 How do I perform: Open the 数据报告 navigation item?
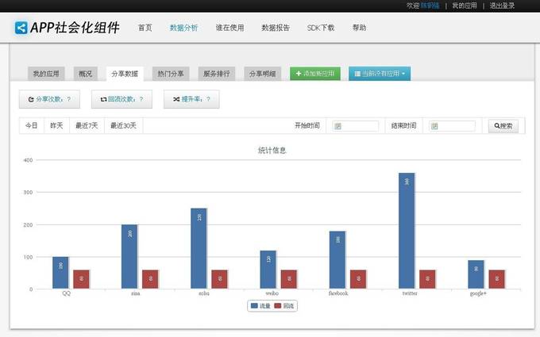point(276,28)
